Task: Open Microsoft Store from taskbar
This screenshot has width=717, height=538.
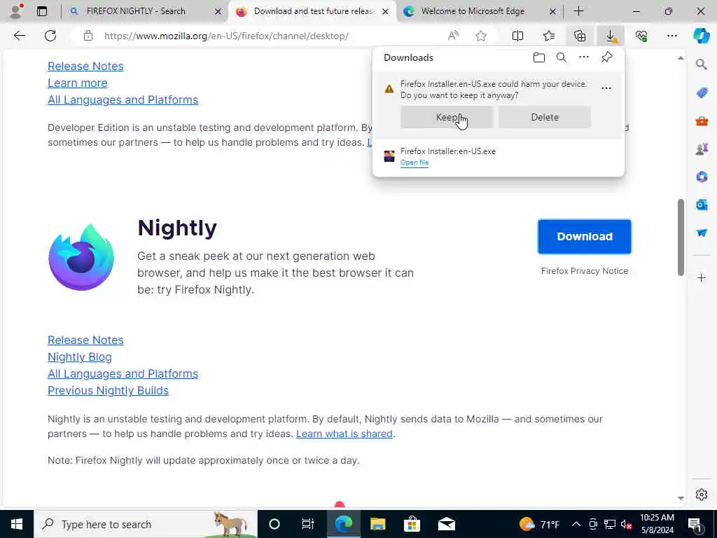Action: point(412,524)
